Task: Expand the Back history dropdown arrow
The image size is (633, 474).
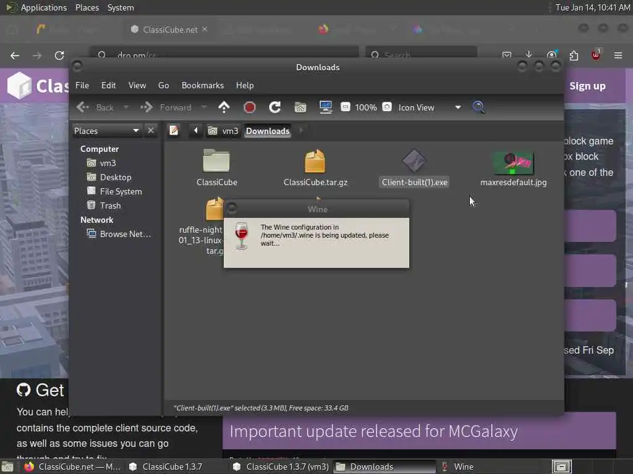Action: 126,107
